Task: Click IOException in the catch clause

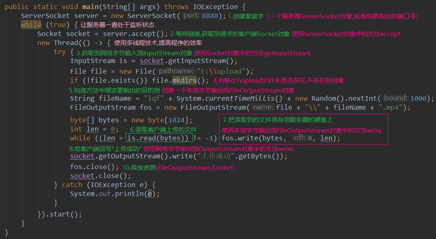Action: coord(113,185)
